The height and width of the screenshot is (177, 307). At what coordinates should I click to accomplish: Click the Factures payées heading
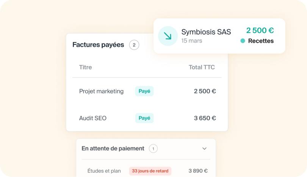98,45
